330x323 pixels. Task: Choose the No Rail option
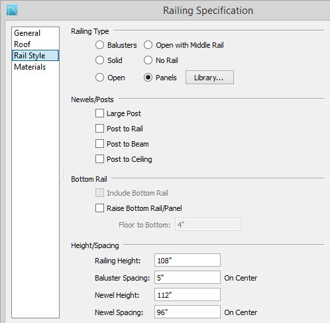pyautogui.click(x=148, y=60)
